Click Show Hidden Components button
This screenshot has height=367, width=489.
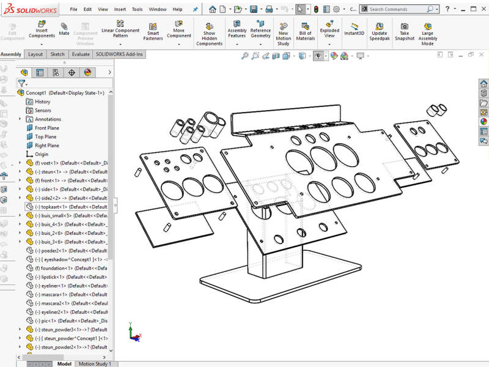[x=209, y=33]
